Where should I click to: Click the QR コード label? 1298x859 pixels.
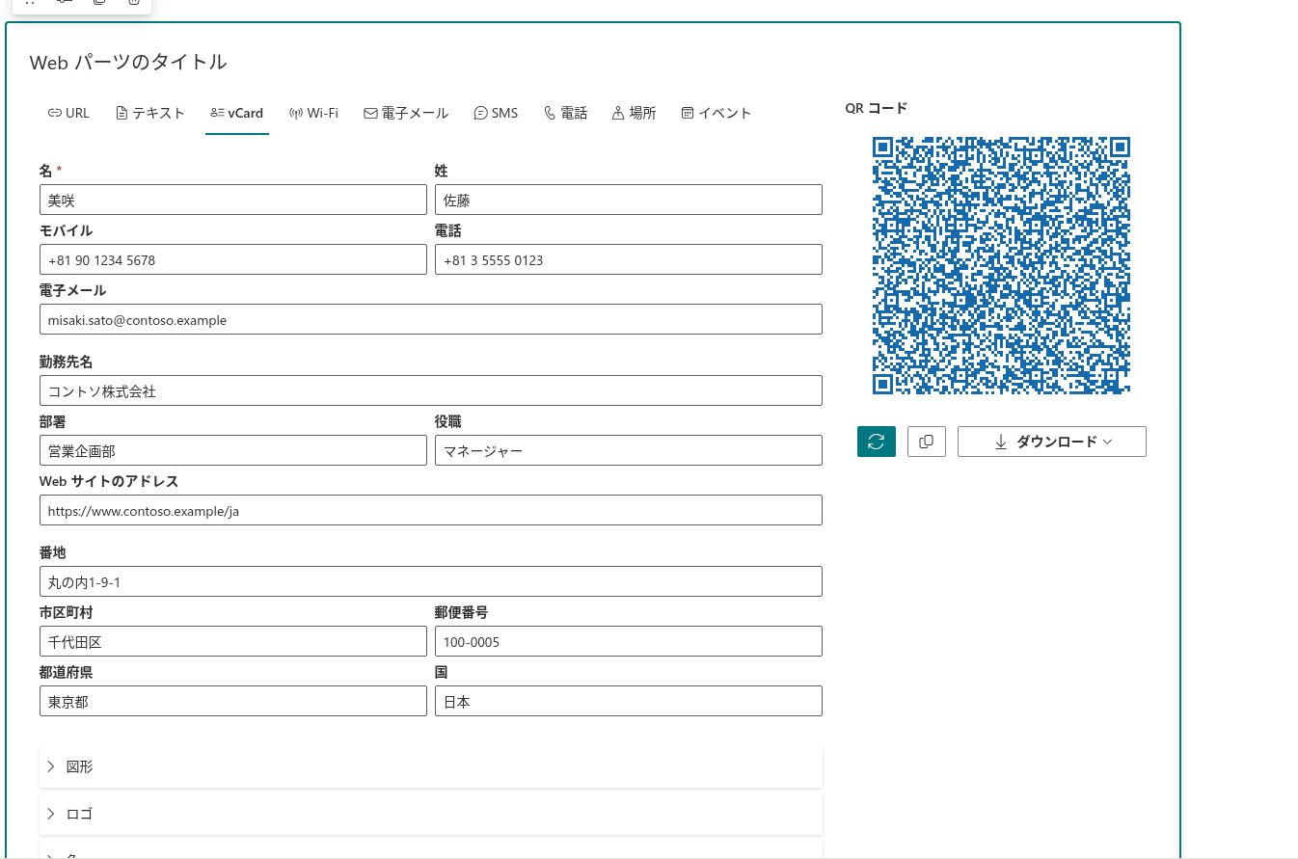(876, 108)
